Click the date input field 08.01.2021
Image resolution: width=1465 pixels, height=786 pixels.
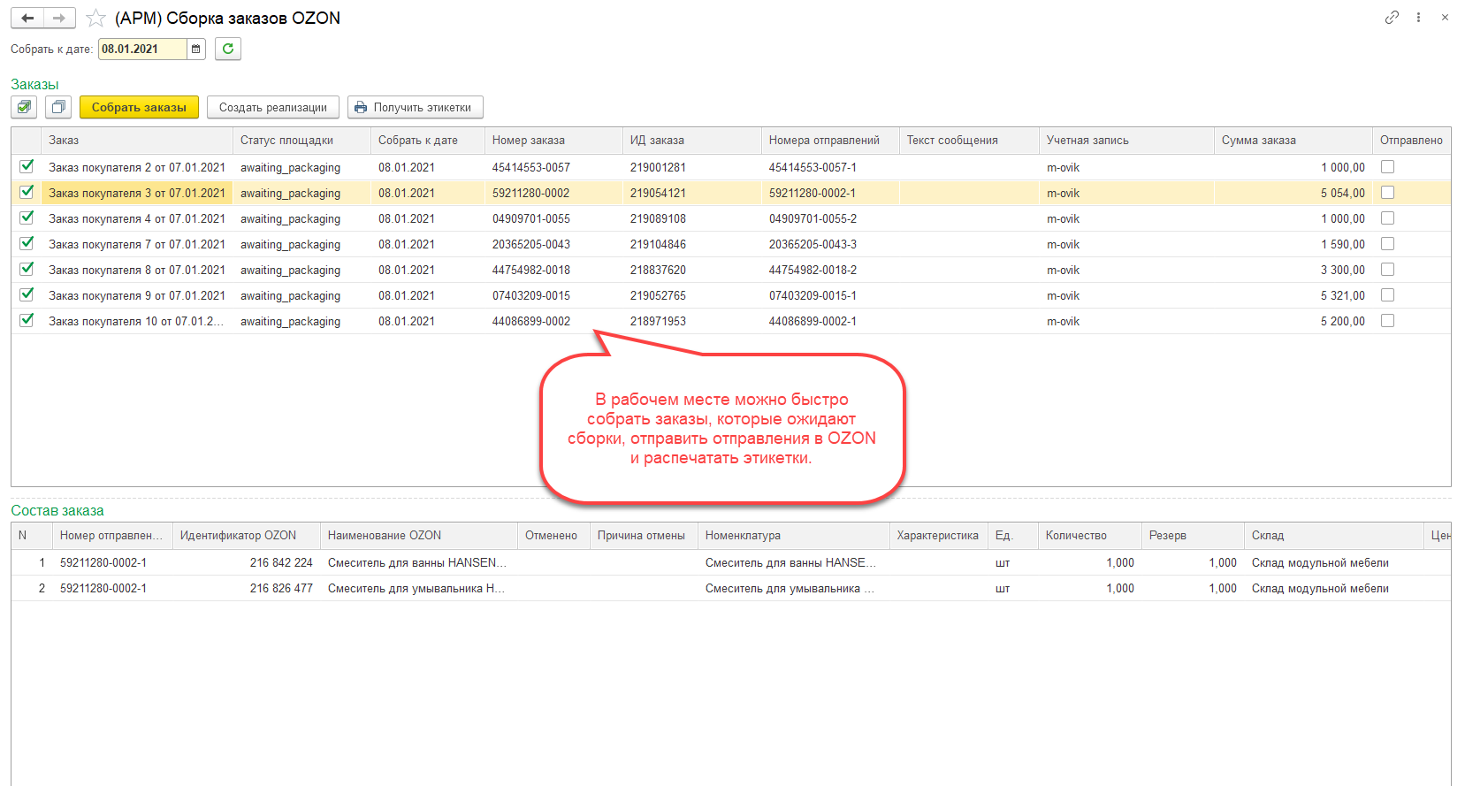coord(141,50)
